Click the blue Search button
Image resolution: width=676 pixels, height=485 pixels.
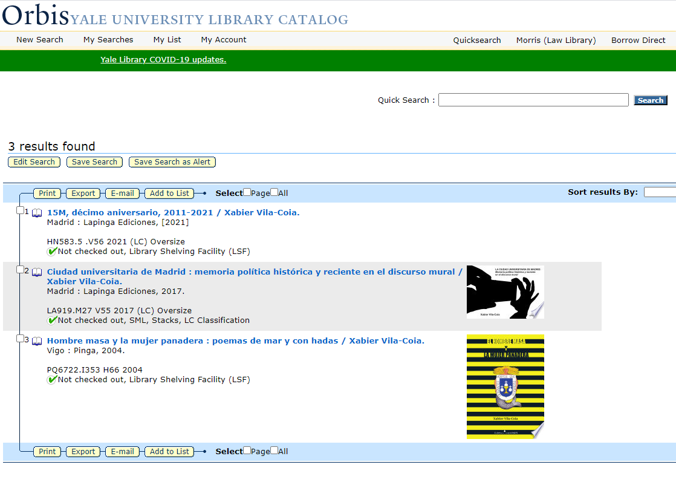click(x=651, y=100)
